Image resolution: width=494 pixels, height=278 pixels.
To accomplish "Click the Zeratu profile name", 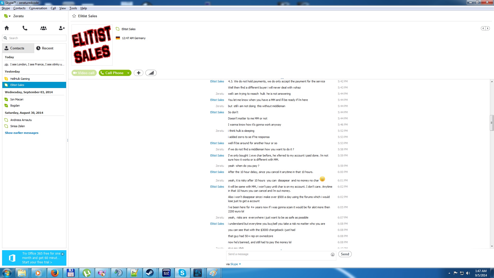I will 18,16.
